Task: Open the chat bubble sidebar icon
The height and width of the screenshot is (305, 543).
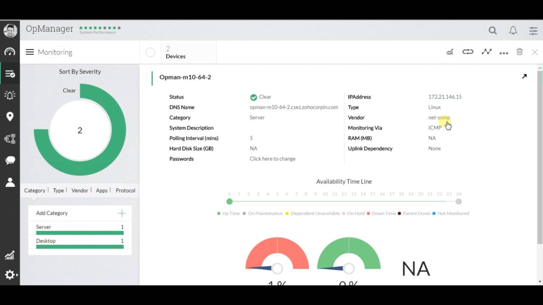Action: pos(10,160)
